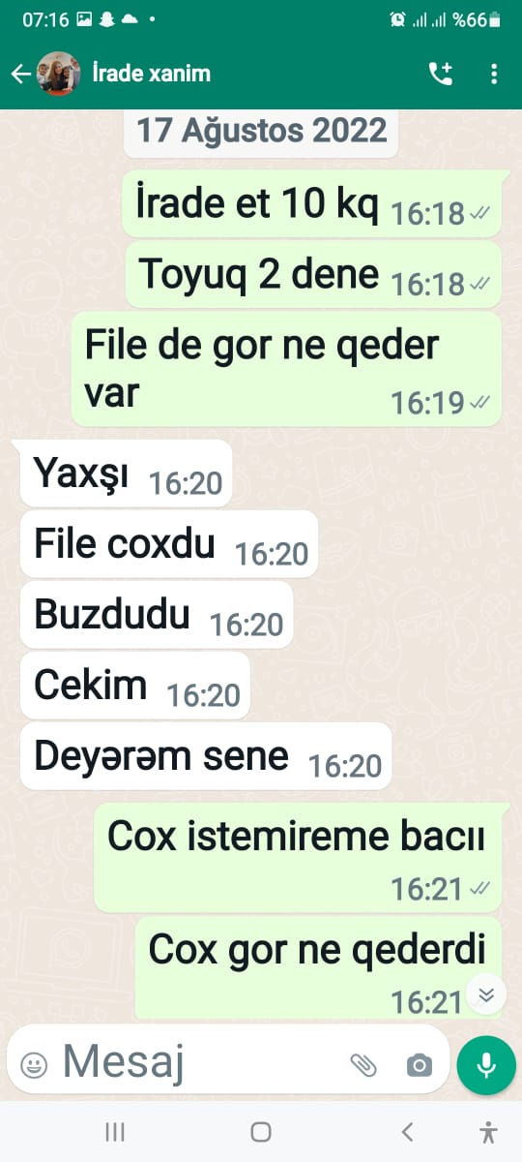The height and width of the screenshot is (1162, 522).
Task: Select the "Deyərəm sene" message bubble
Action: [x=206, y=756]
